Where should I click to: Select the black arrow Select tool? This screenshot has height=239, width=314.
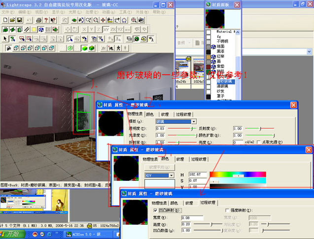pyautogui.click(x=5, y=39)
